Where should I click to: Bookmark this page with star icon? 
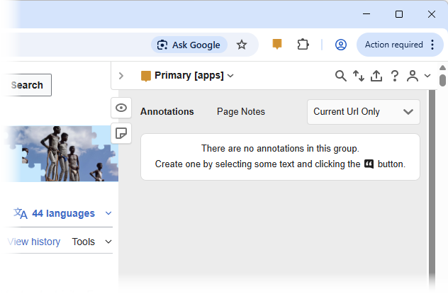point(242,45)
